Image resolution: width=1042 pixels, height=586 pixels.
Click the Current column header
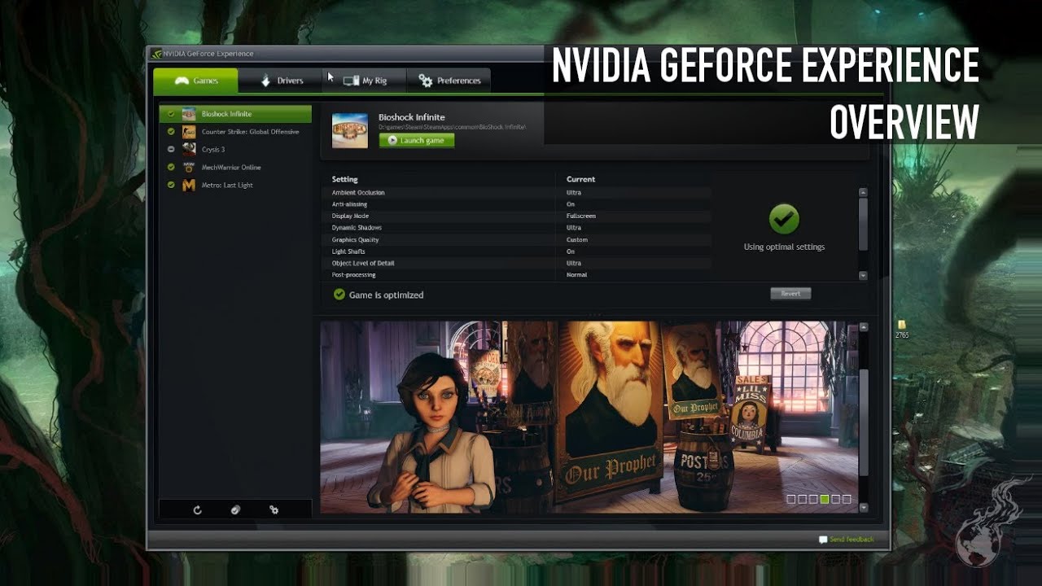580,179
